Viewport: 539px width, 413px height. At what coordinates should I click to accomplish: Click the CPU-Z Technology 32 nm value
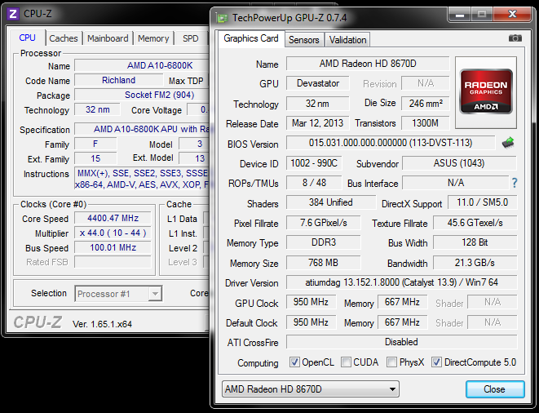(97, 109)
